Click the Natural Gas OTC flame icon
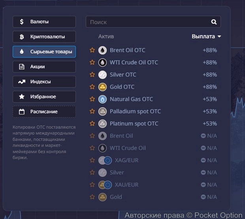The height and width of the screenshot is (219, 245). tap(102, 99)
